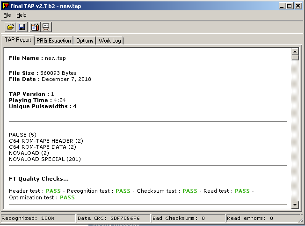Viewport: 305px width, 226px height.
Task: Select the TAP Report tab
Action: [18, 40]
